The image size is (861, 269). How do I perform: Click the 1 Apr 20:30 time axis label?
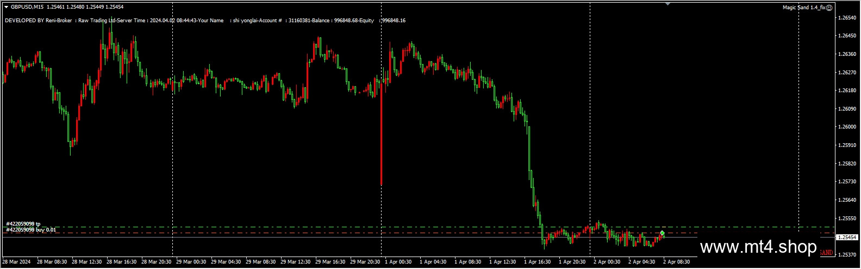click(572, 262)
